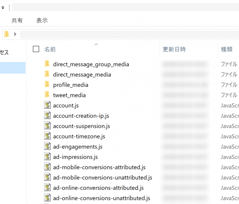Click the folder icon in address bar
Viewport: 239px width, 204px height.
[x=7, y=34]
